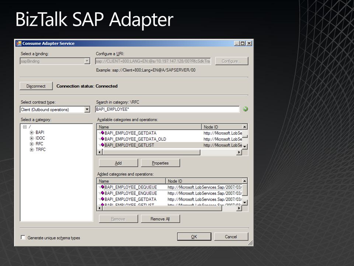
Task: Close the Consume Adapter Service dialog
Action: click(x=249, y=43)
